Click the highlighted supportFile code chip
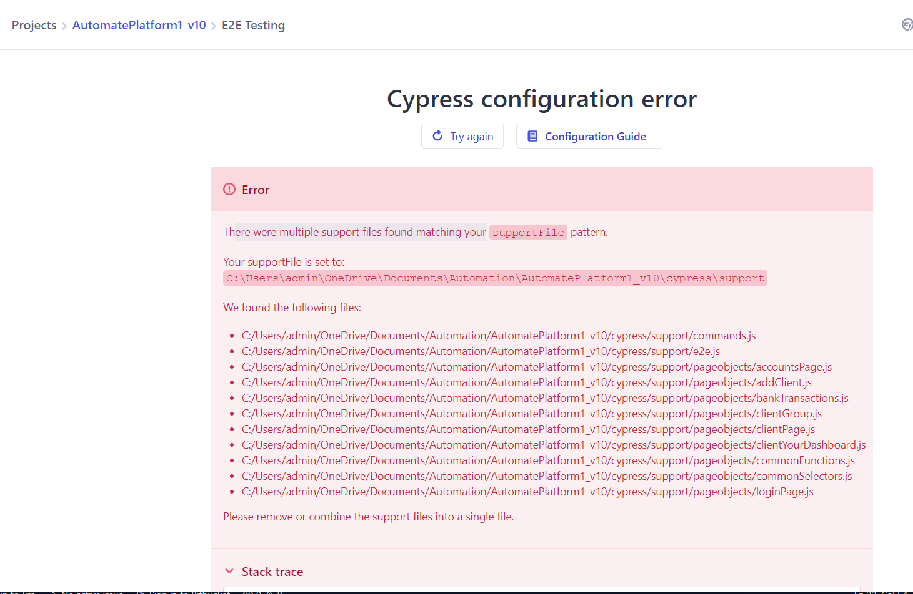Image resolution: width=913 pixels, height=594 pixels. click(528, 232)
